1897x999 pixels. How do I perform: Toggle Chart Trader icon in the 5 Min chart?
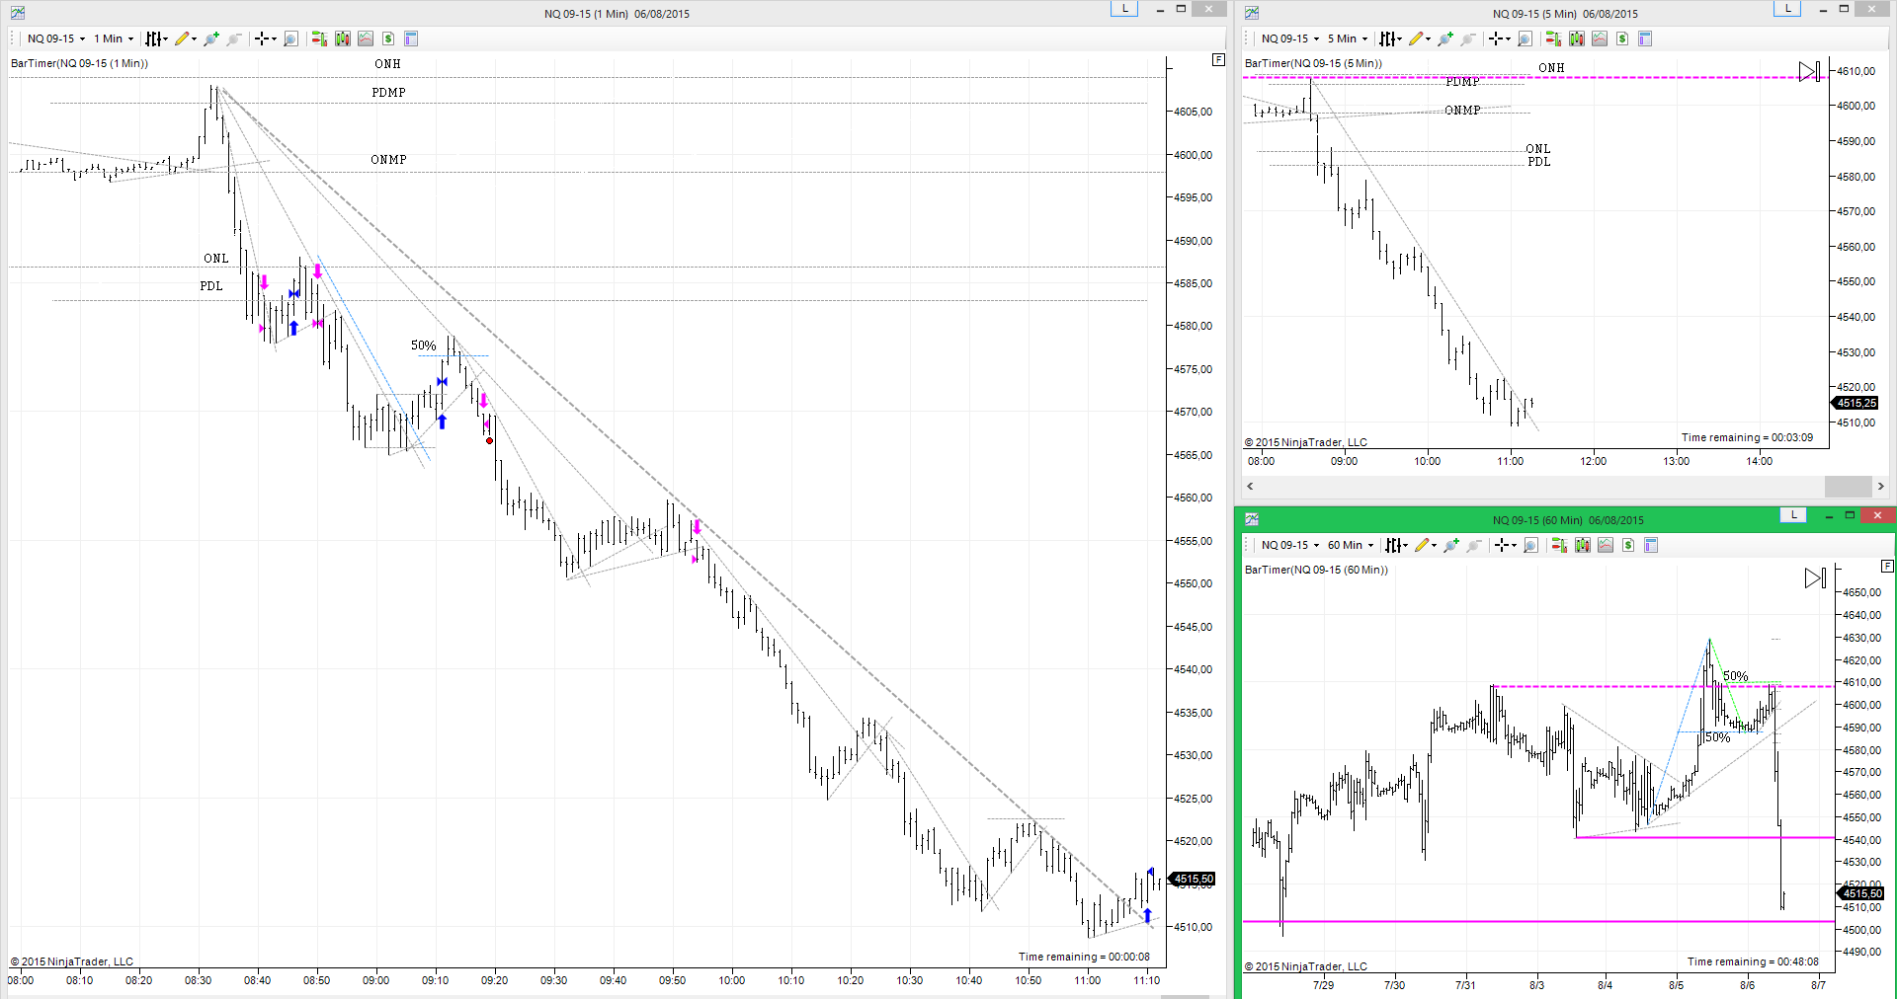1553,38
